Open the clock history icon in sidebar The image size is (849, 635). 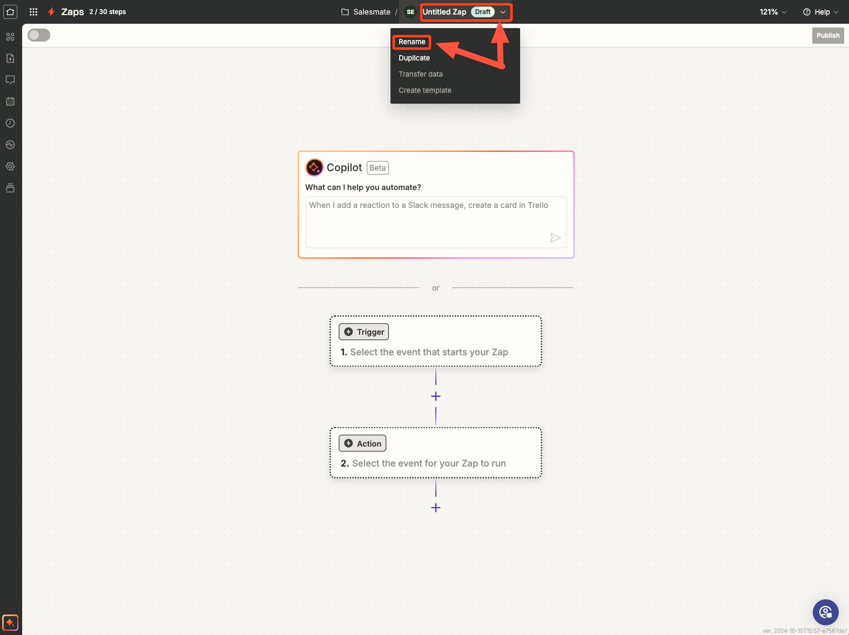coord(10,123)
